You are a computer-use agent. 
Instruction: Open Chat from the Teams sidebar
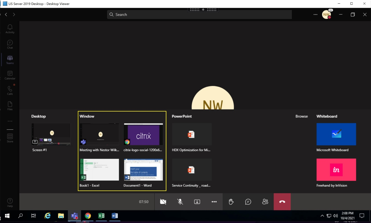[10, 44]
